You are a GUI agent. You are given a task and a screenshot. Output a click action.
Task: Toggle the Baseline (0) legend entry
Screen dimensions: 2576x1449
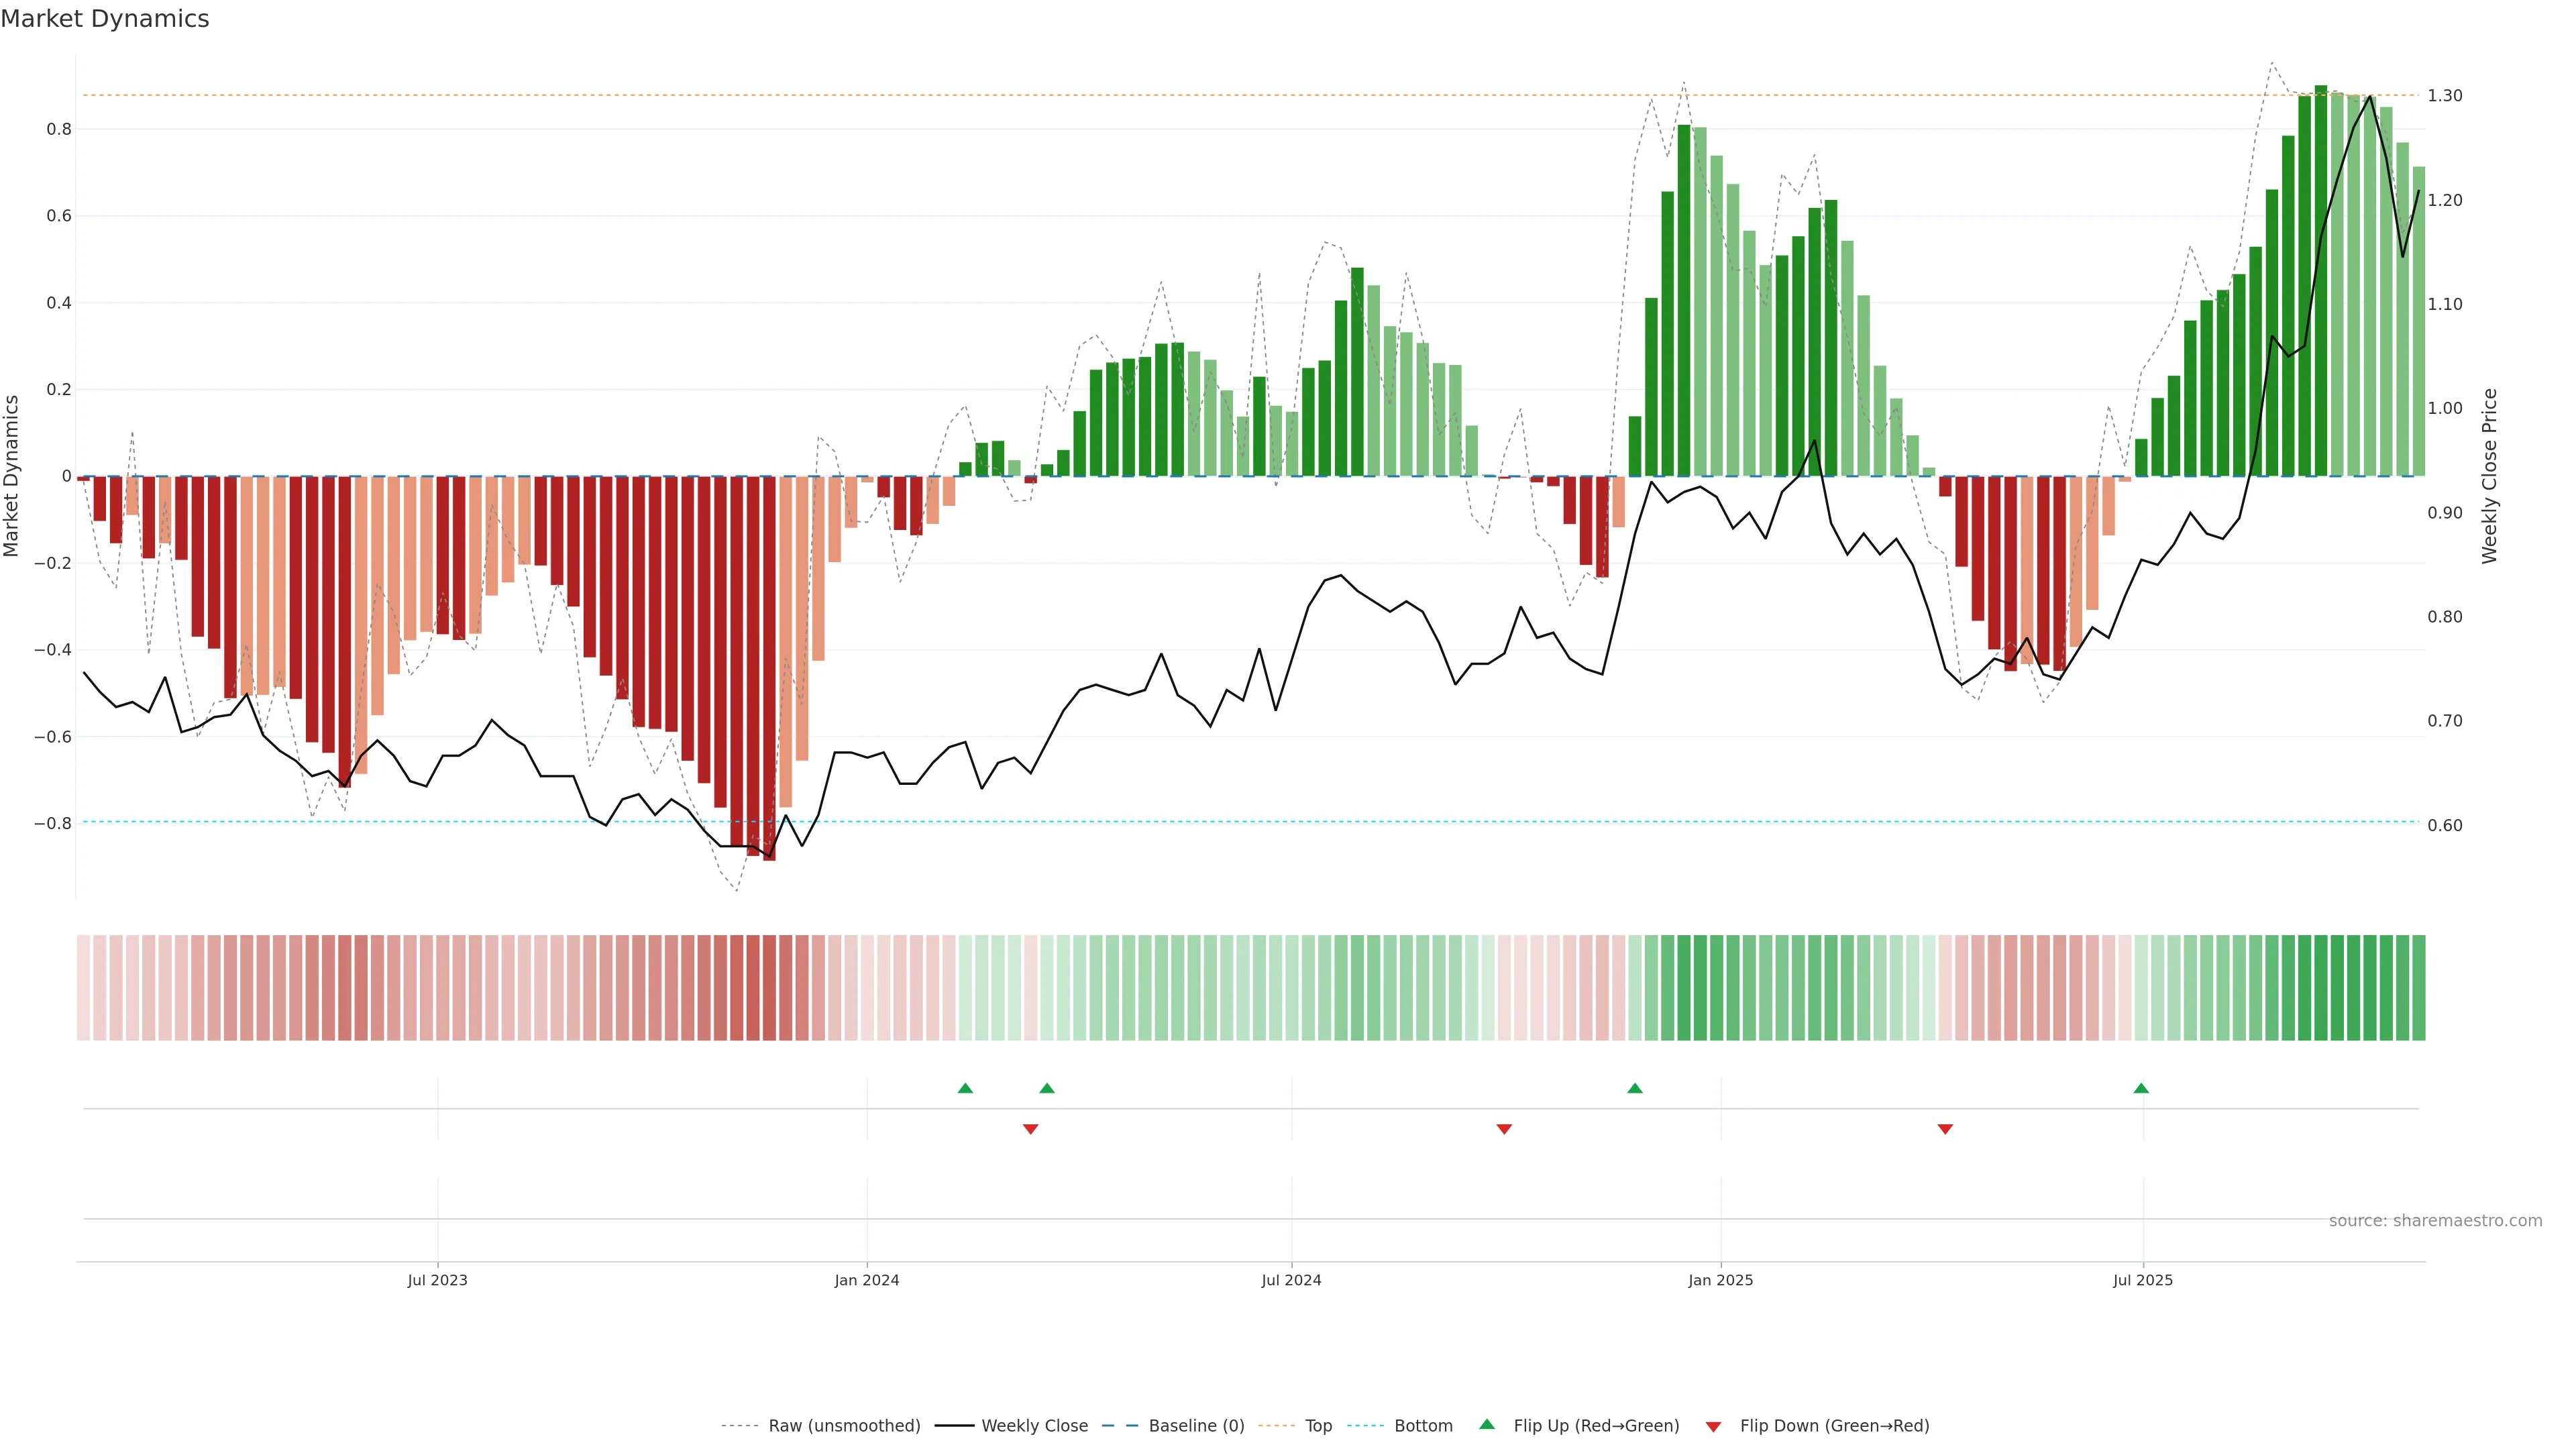pos(1196,1426)
